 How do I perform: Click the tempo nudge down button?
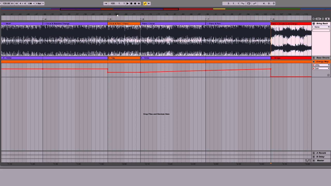coord(12,3)
